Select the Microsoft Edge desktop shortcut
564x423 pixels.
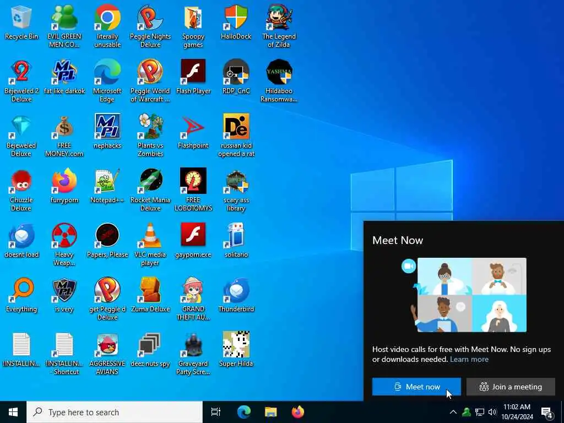[x=107, y=81]
